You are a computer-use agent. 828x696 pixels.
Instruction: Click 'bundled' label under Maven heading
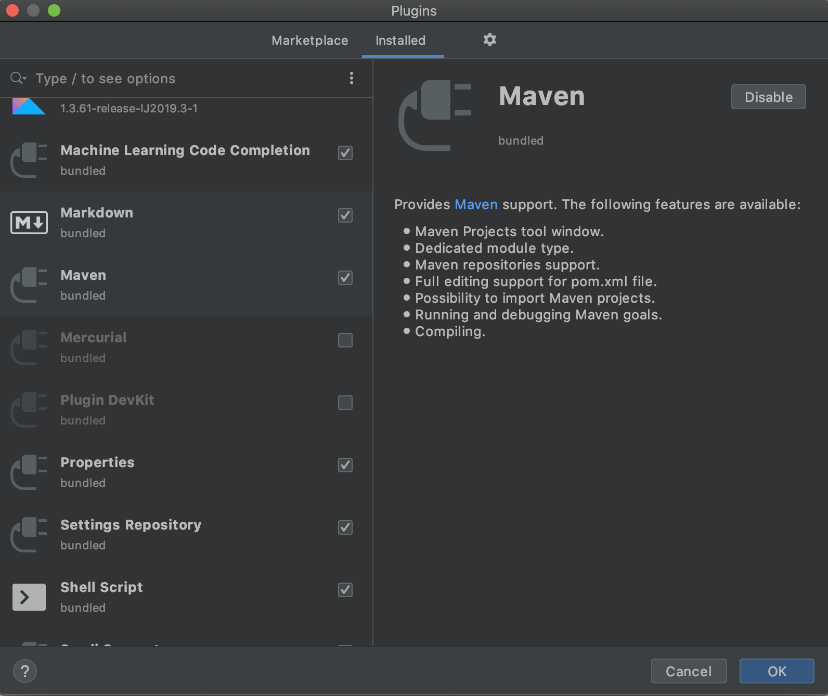tap(521, 140)
